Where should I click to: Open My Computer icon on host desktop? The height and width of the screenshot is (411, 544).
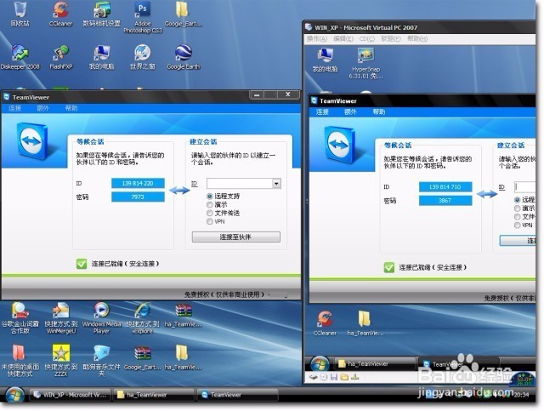[102, 57]
